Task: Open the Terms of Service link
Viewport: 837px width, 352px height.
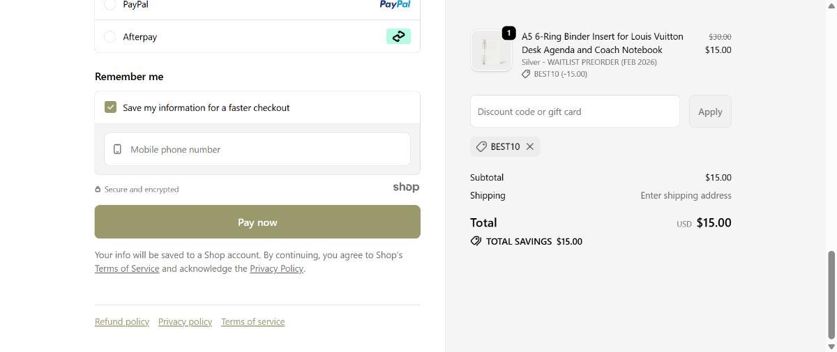Action: [x=127, y=268]
